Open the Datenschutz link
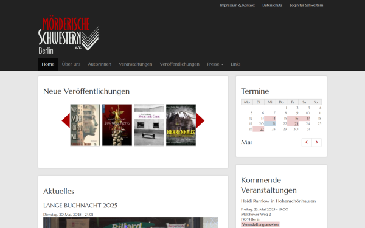The image size is (365, 228). pos(272,5)
